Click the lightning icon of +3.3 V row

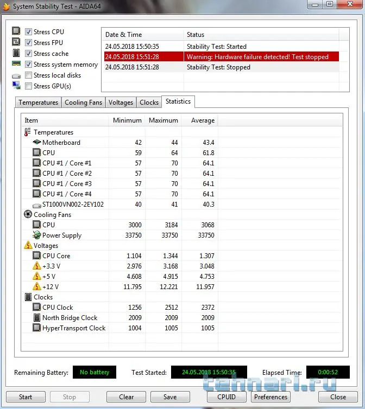pyautogui.click(x=37, y=266)
